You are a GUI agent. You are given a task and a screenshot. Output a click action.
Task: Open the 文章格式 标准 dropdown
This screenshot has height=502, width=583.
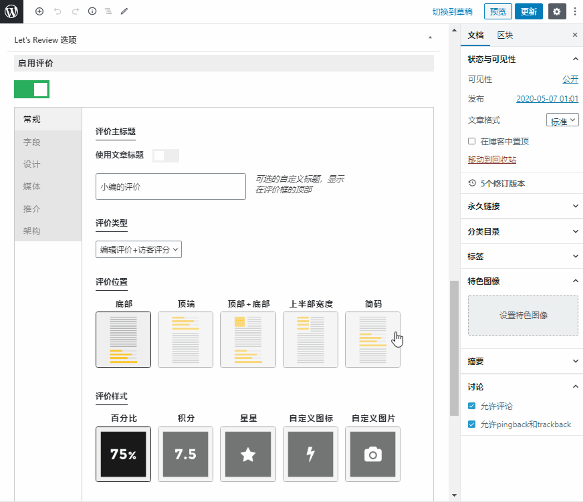coord(562,120)
